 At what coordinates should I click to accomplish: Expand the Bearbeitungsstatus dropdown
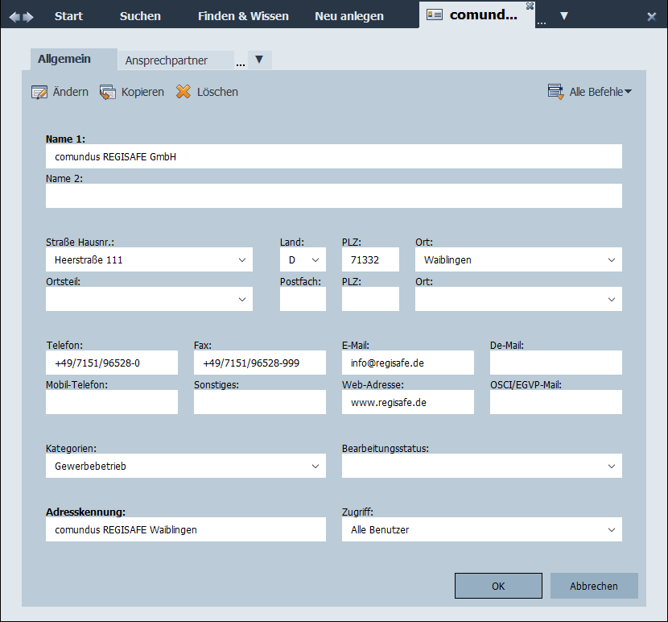tap(611, 466)
